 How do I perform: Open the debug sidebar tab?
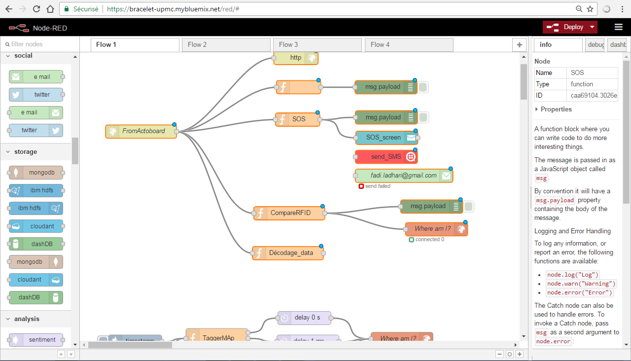pyautogui.click(x=595, y=44)
